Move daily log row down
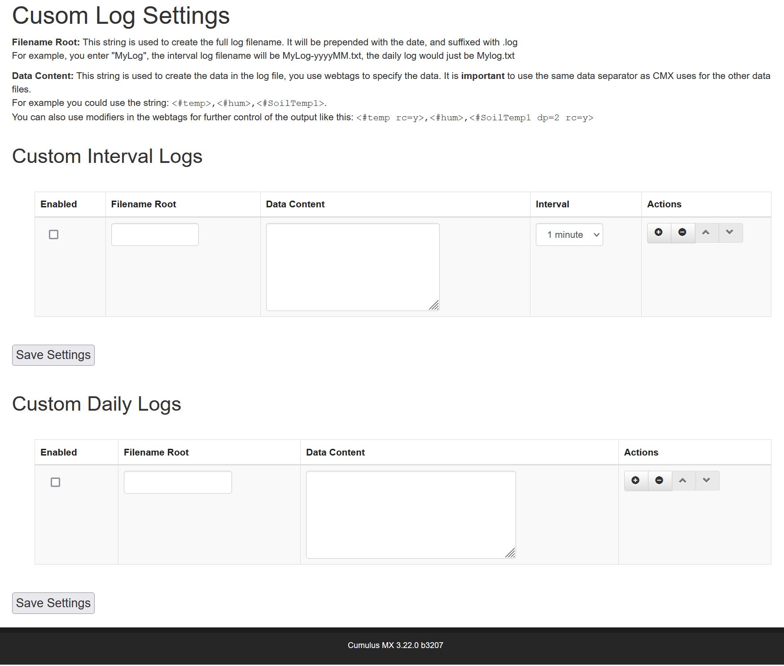Image resolution: width=784 pixels, height=666 pixels. [x=707, y=481]
